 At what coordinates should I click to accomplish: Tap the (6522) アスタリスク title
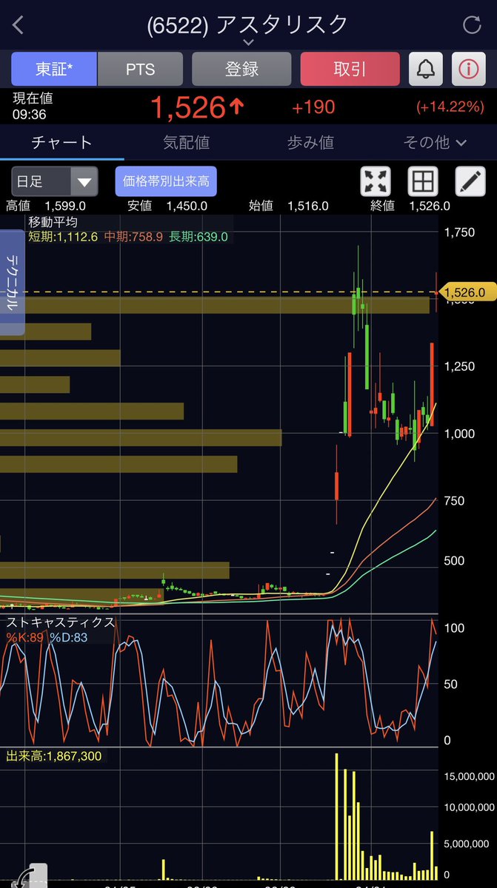click(248, 24)
